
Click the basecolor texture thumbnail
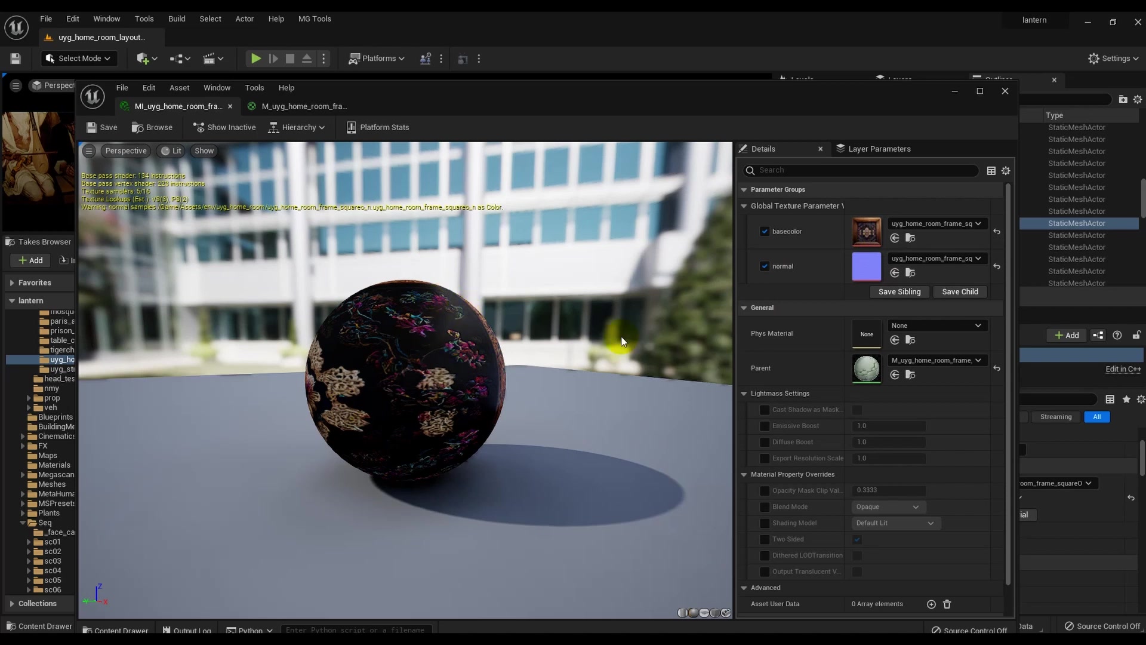pos(866,232)
